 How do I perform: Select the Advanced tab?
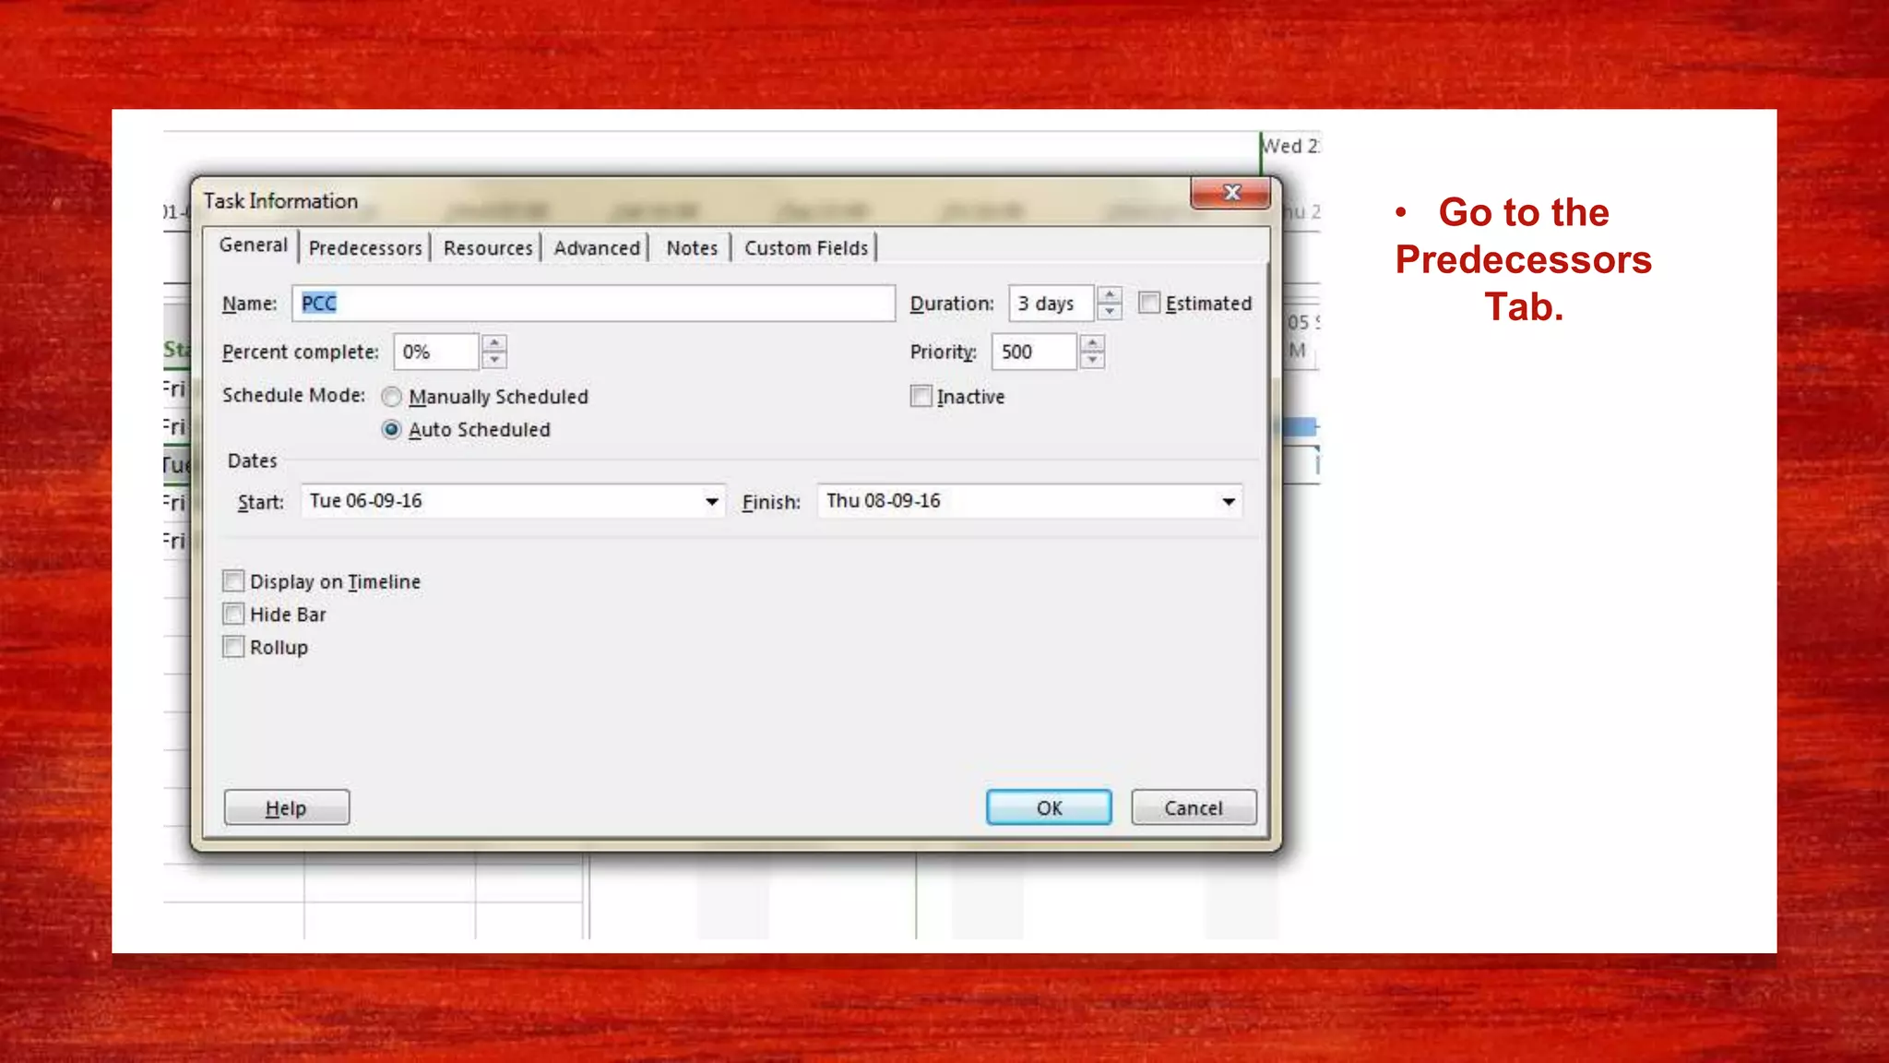pyautogui.click(x=597, y=248)
